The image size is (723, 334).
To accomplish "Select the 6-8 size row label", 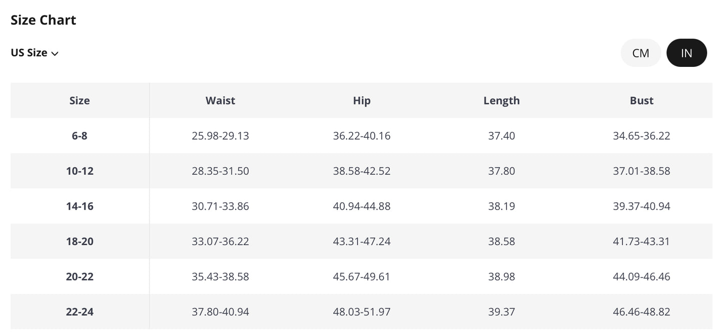I will [x=80, y=136].
